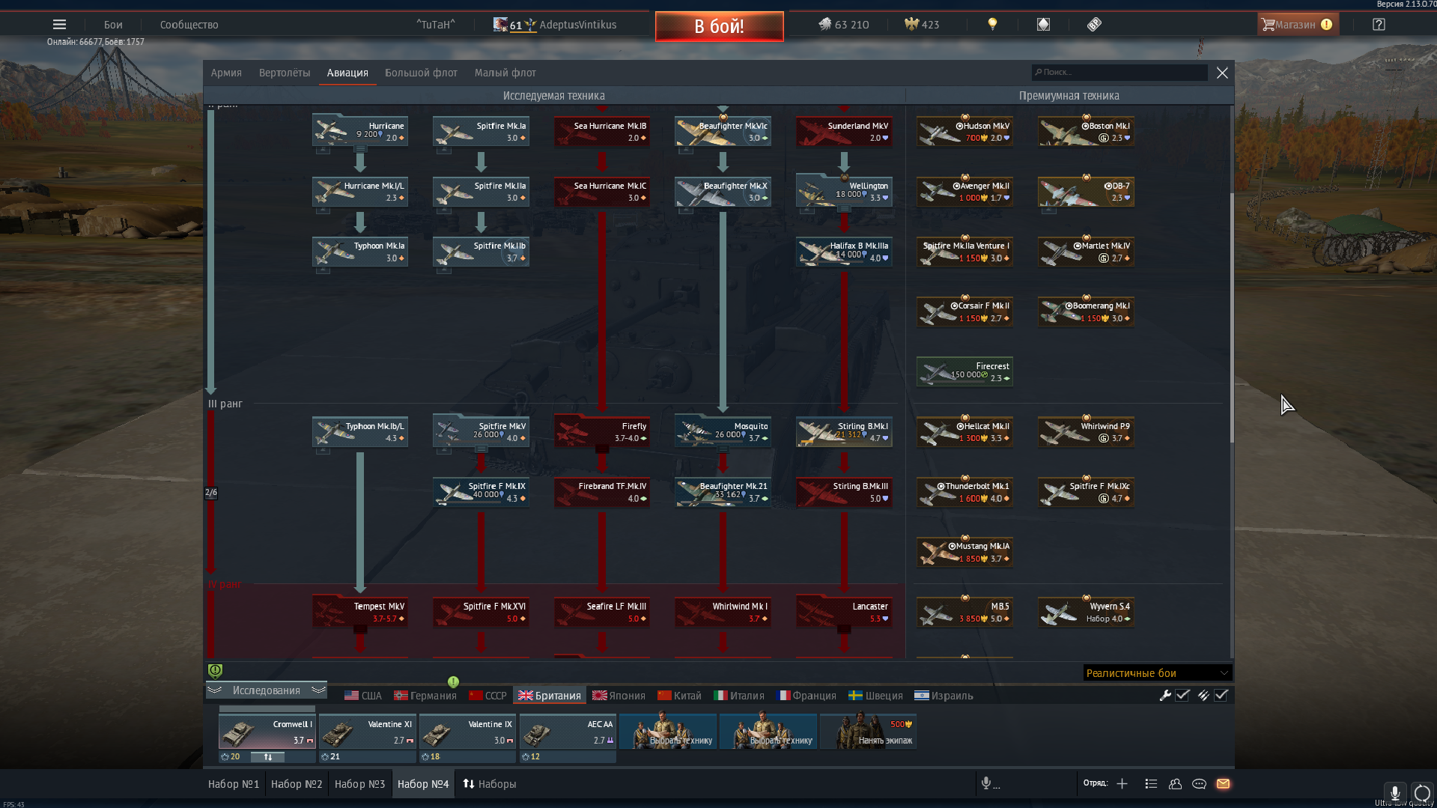This screenshot has width=1437, height=808.
Task: Click the green notification badge above Германия
Action: coord(453,681)
